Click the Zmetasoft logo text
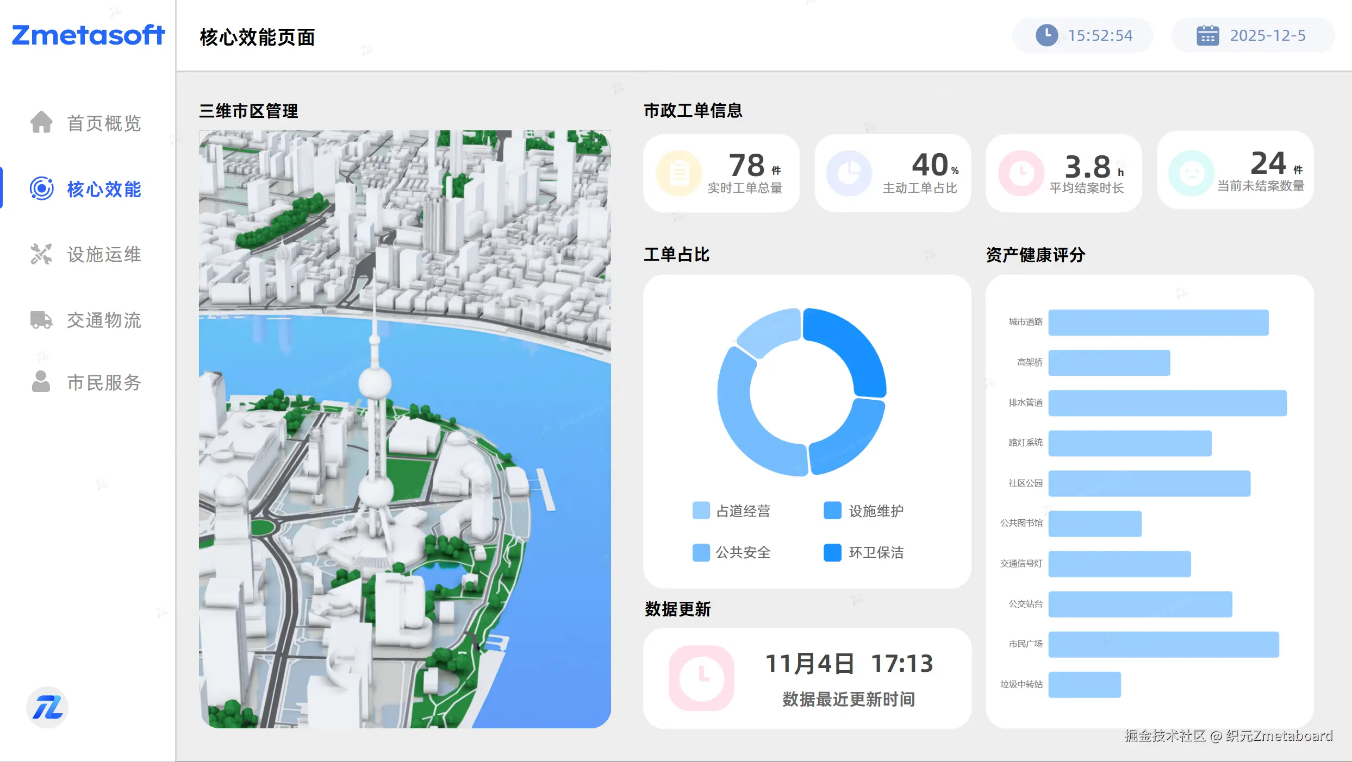 [88, 35]
